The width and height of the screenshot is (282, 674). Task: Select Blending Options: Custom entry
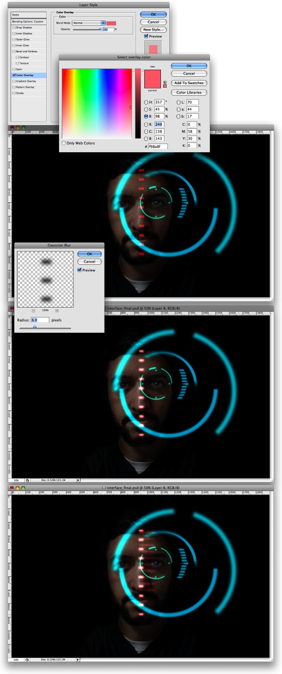29,21
